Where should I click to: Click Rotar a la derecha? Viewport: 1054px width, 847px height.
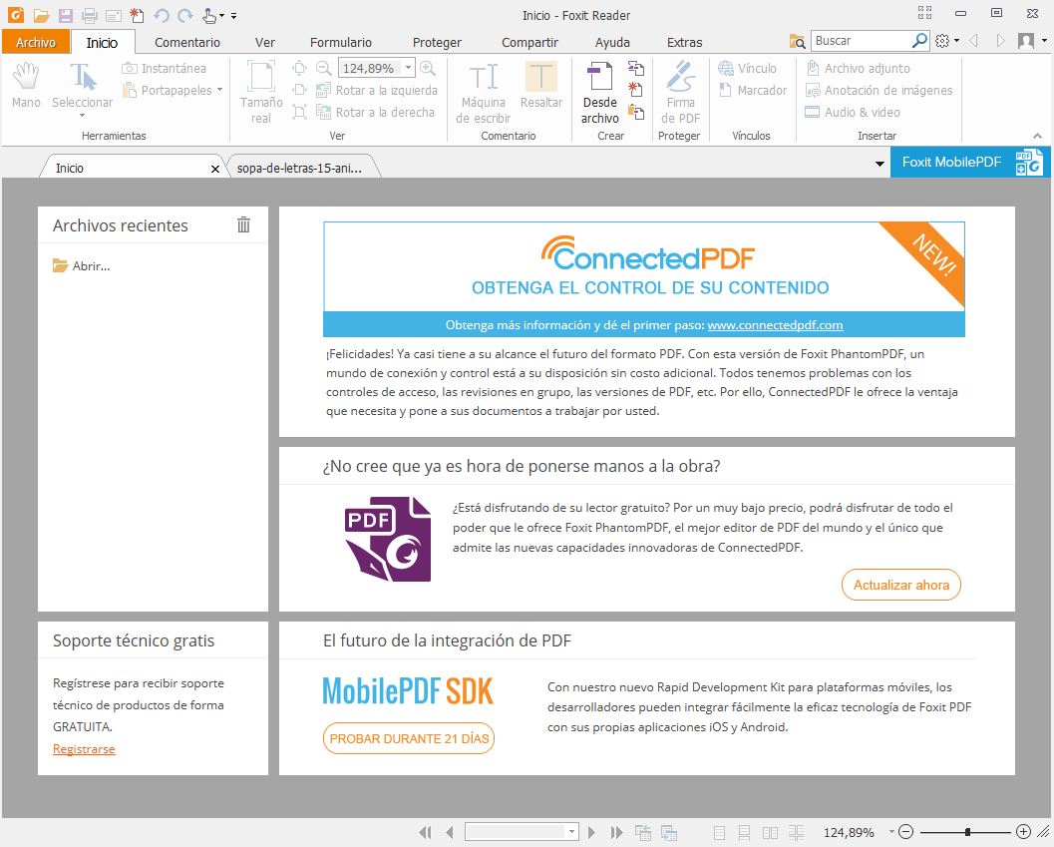pos(376,113)
